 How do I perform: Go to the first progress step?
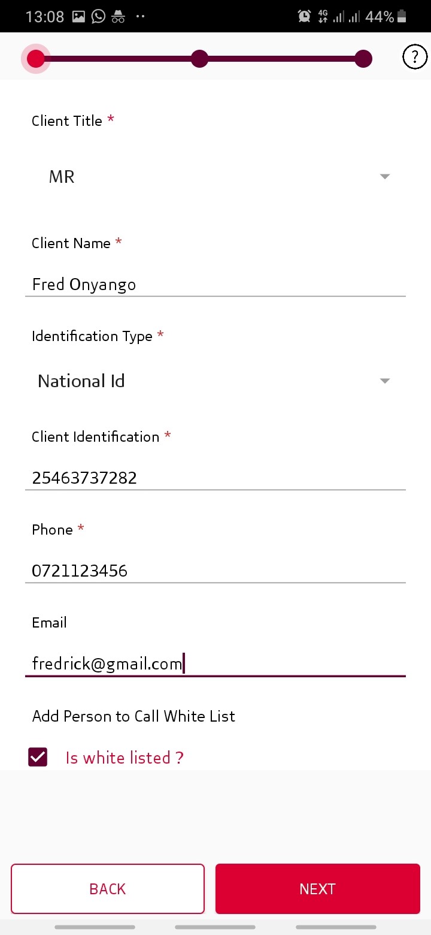point(36,59)
